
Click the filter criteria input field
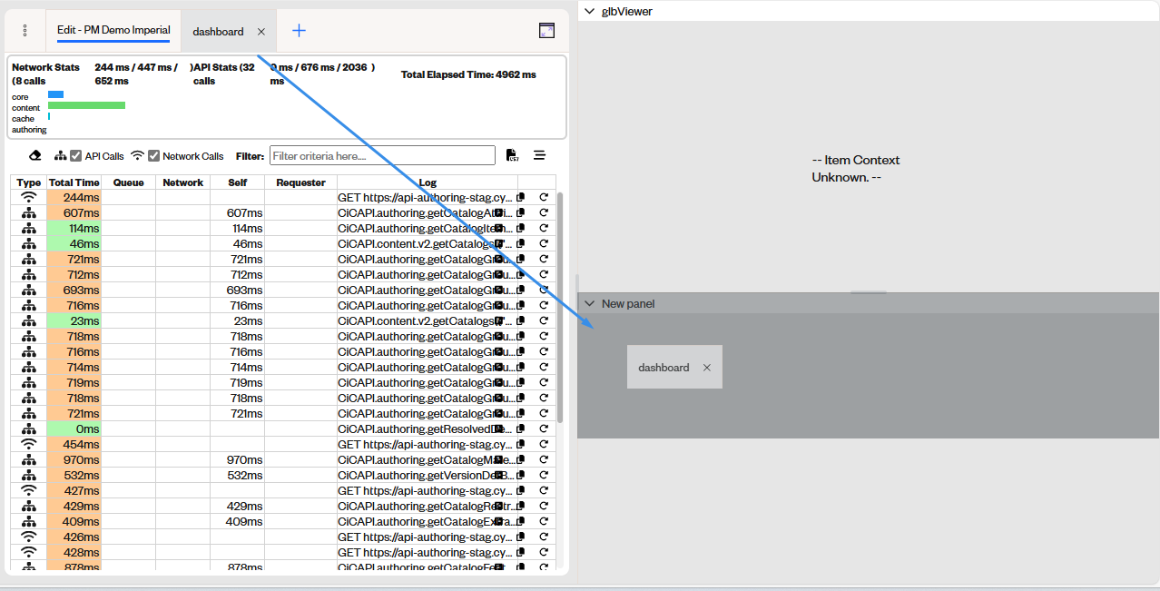point(382,154)
